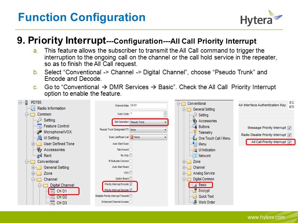Screen dimensions: 298x223
Task: Click the Accessories icon under Common
Action: tap(39, 150)
